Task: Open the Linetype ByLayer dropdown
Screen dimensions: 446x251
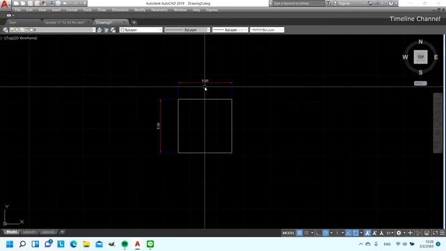Action: coord(187,30)
